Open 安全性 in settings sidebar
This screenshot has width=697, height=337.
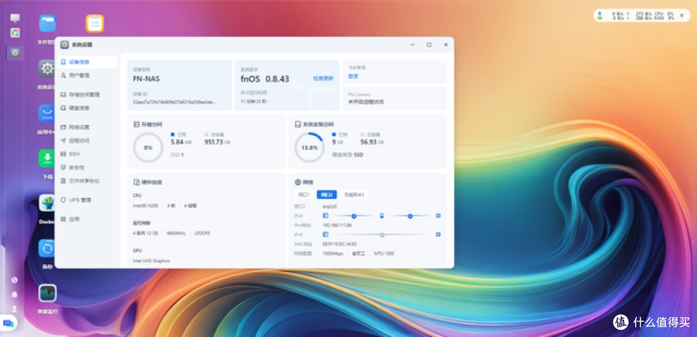[87, 168]
